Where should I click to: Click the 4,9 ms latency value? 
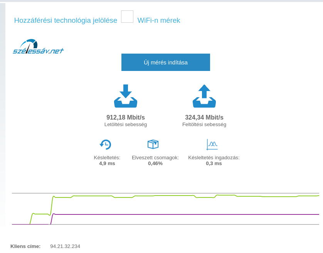[107, 163]
